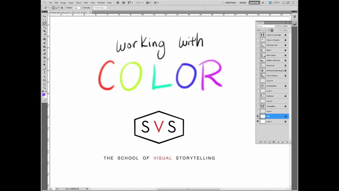Show the Colors in warm light layer
The image size is (339, 191).
pyautogui.click(x=258, y=35)
